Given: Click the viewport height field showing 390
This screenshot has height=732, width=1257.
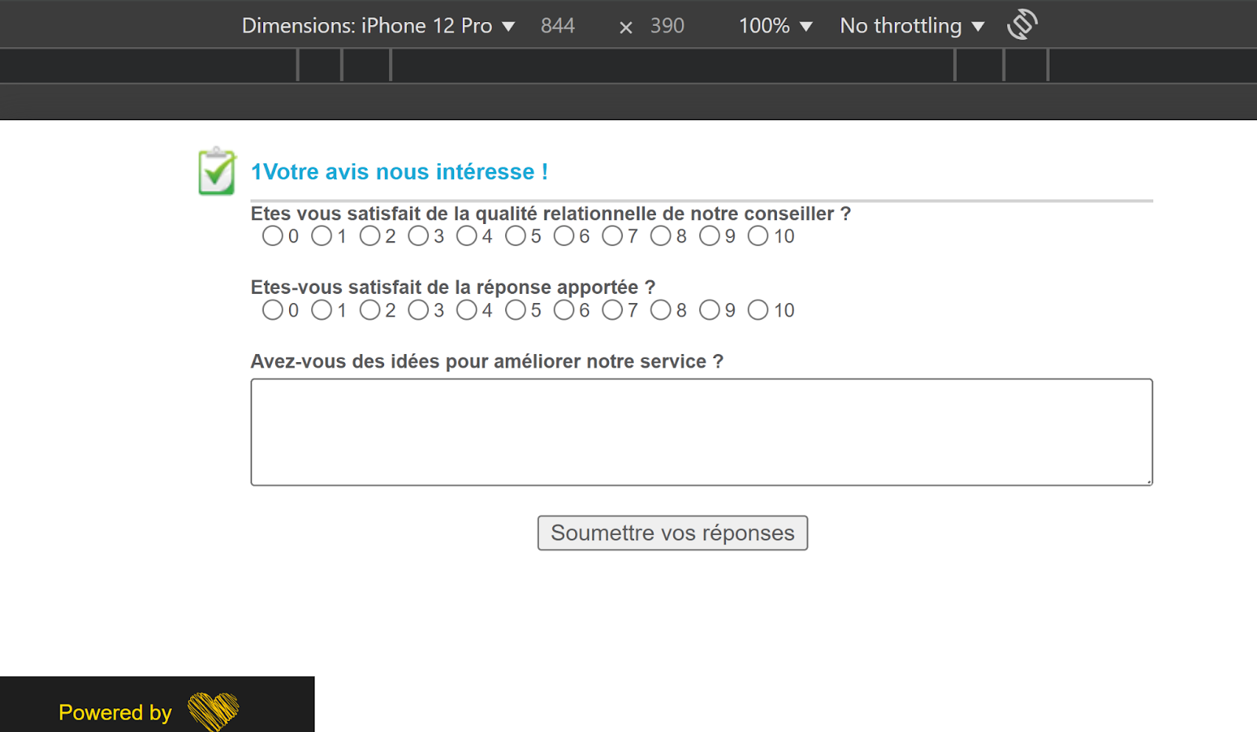Looking at the screenshot, I should (667, 26).
